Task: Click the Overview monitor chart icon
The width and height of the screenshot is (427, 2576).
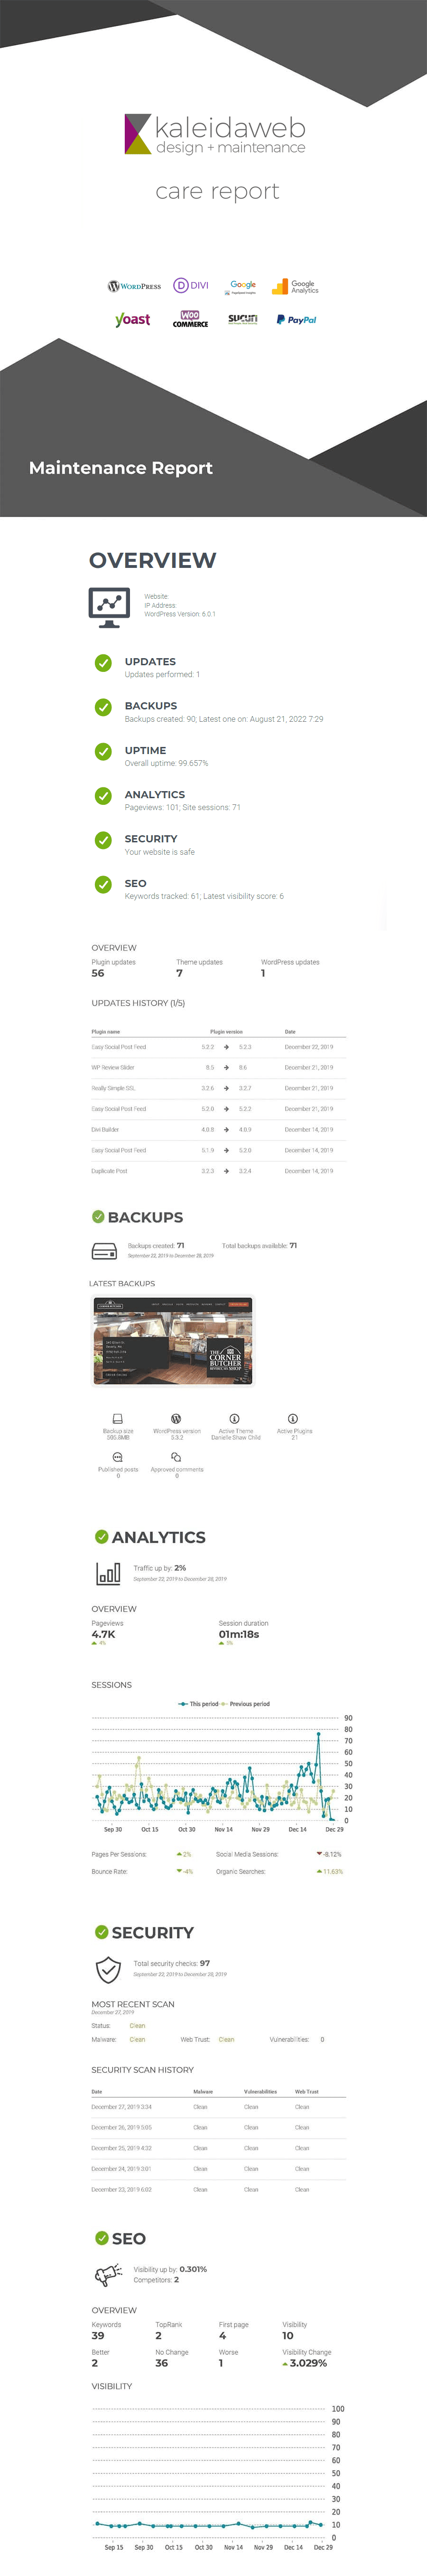Action: tap(109, 608)
